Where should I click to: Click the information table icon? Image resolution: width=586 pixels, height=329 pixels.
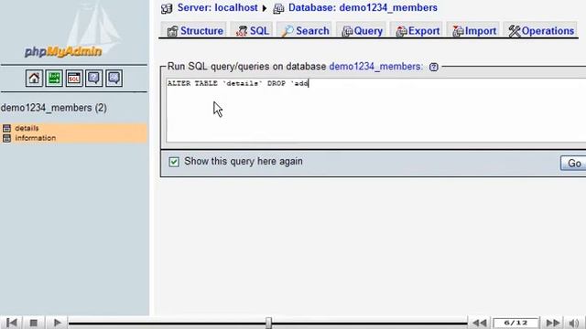(6, 138)
